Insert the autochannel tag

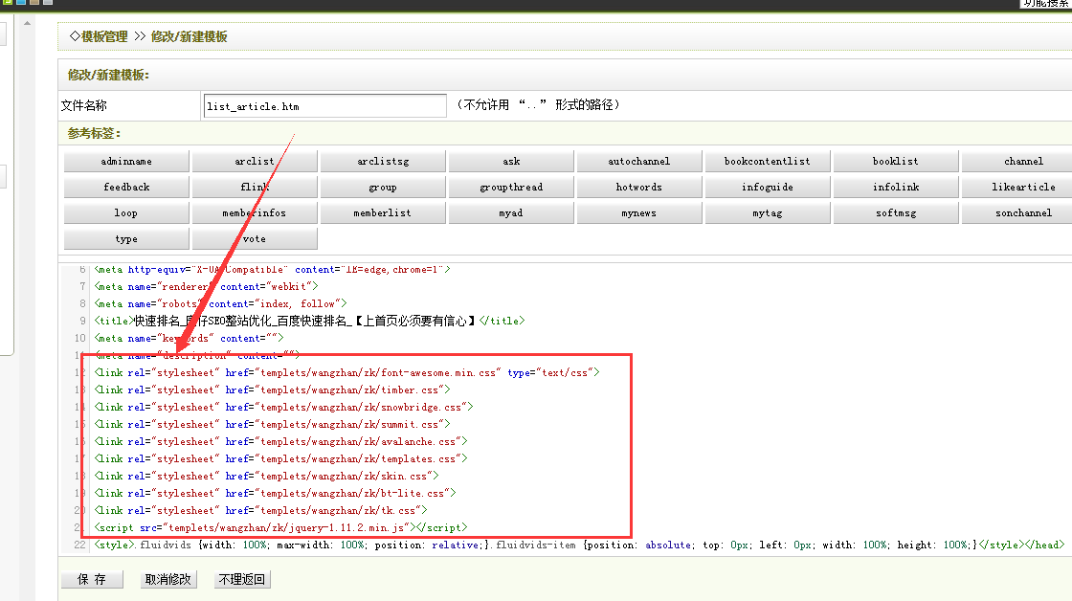639,162
